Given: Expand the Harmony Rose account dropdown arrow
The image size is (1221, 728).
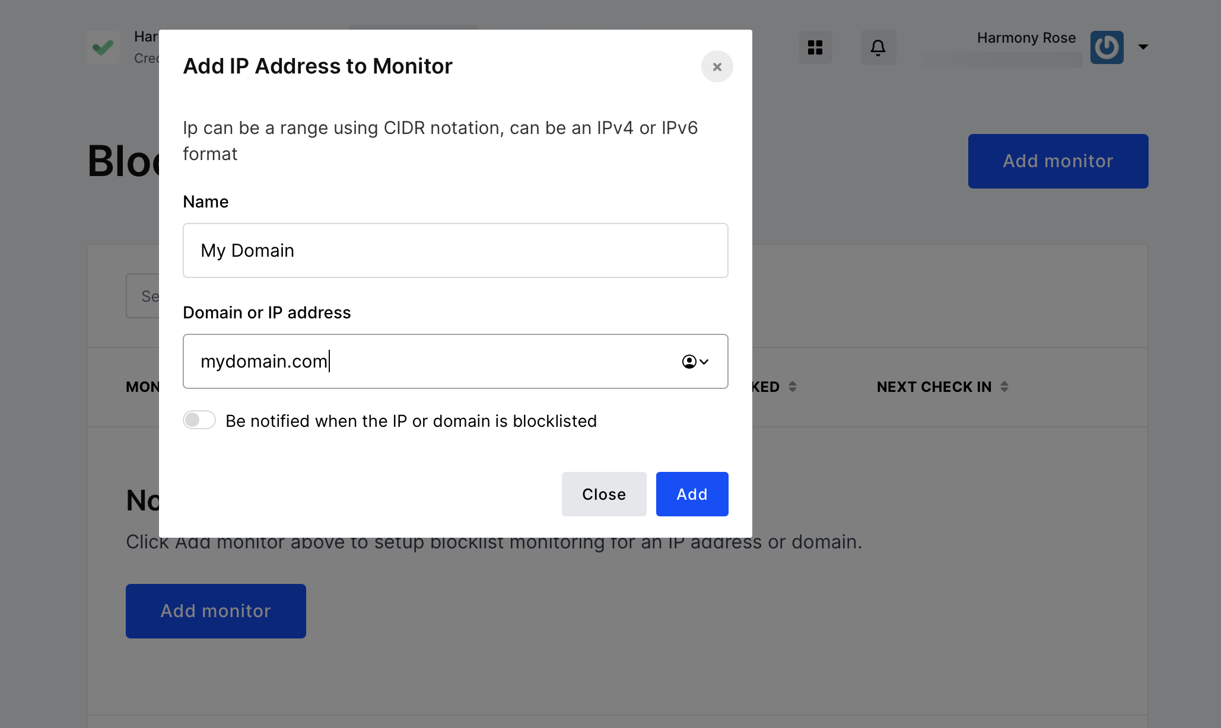Looking at the screenshot, I should 1143,47.
